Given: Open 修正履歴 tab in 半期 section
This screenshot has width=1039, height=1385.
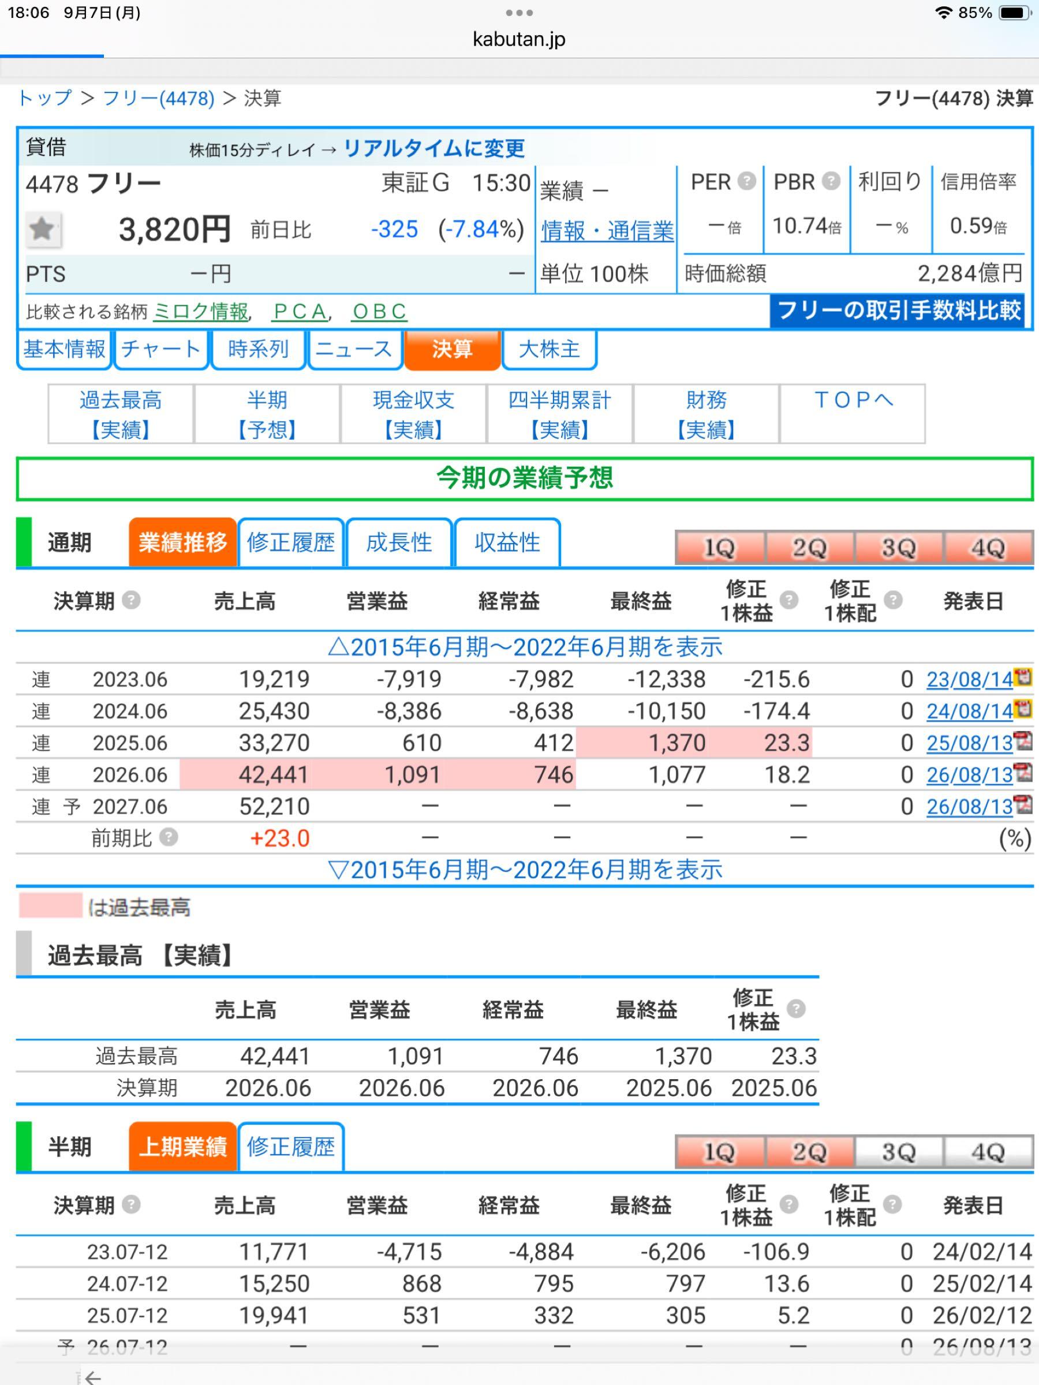Looking at the screenshot, I should coord(290,1147).
